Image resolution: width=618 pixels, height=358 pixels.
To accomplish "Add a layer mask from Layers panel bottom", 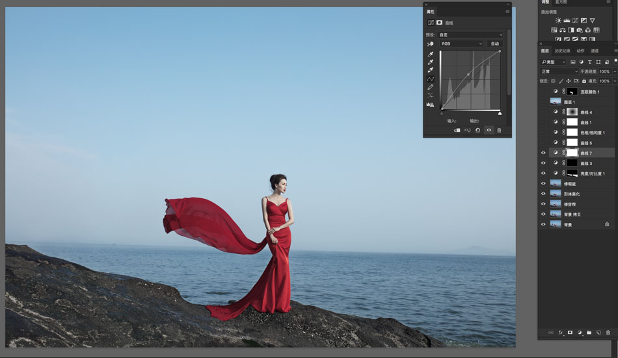I will tap(570, 333).
